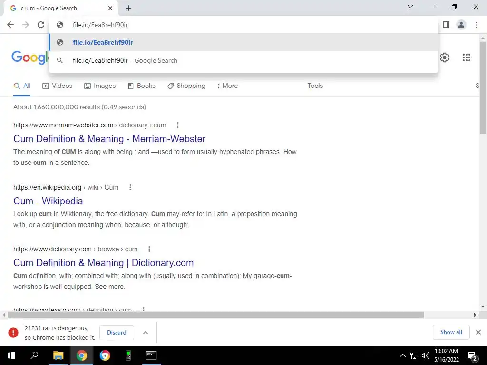Click the https://www.dictionary.com breadcrumb text

[52, 249]
